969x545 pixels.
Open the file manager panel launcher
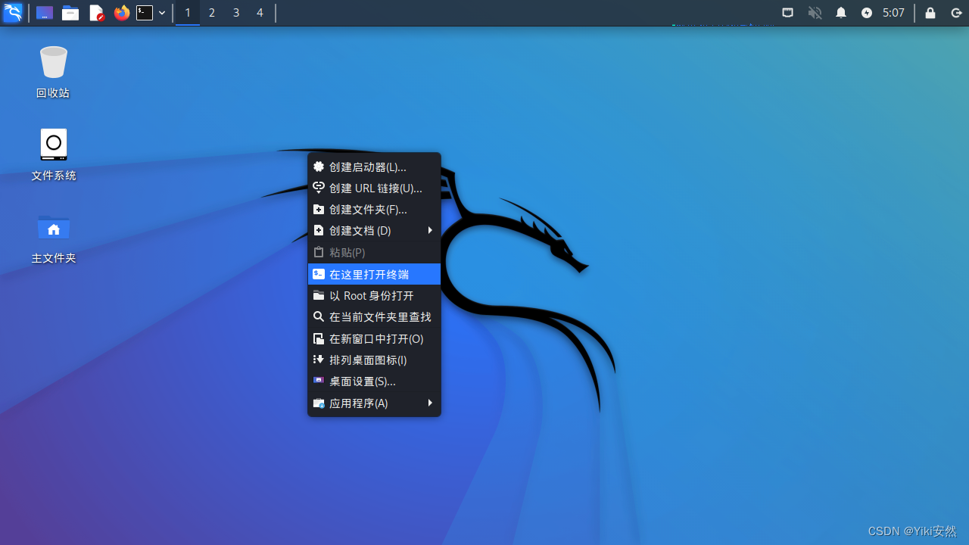70,13
